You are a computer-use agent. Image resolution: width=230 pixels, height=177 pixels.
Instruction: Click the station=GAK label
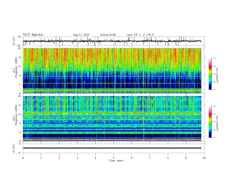108,35
